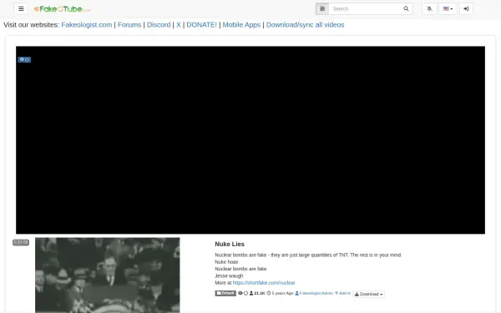Click the video duration badge beside thumbnail

tap(21, 242)
